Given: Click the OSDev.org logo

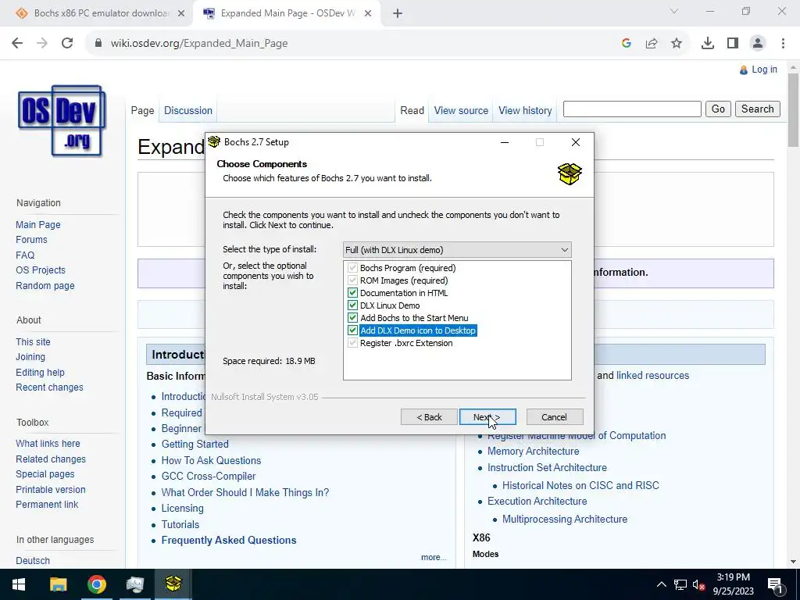Looking at the screenshot, I should click(62, 120).
